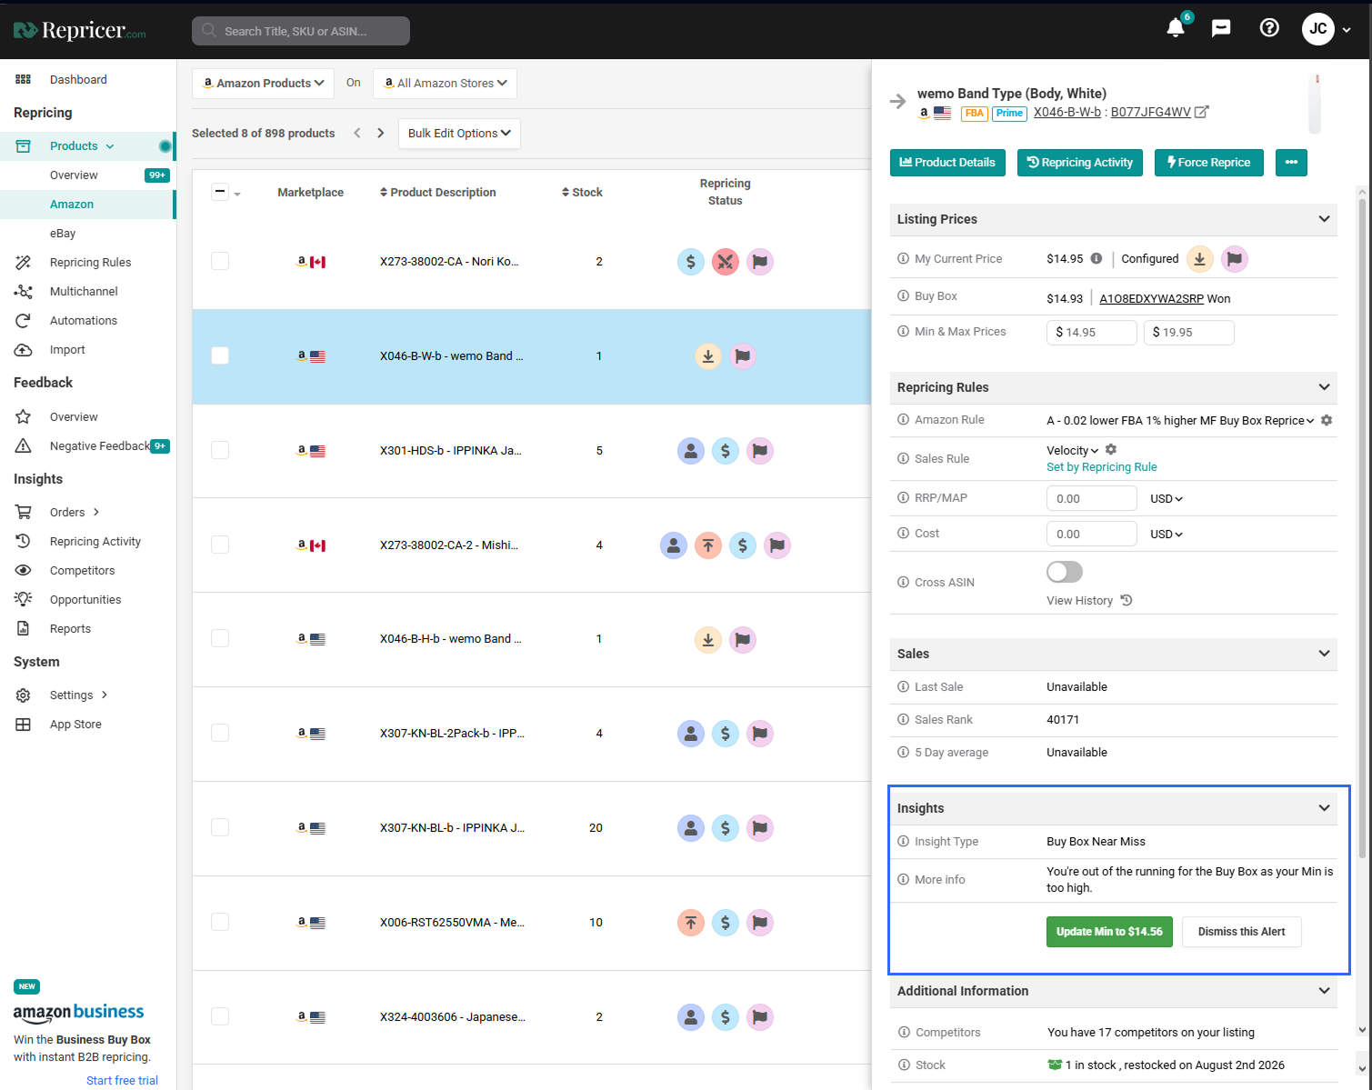Collapse the Insights section
1372x1090 pixels.
coord(1324,808)
